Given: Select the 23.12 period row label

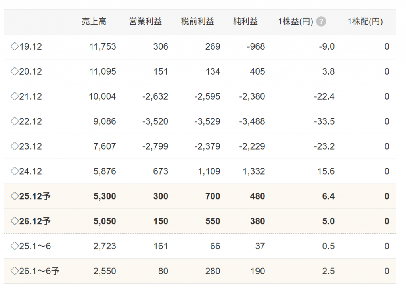Looking at the screenshot, I should pos(31,146).
